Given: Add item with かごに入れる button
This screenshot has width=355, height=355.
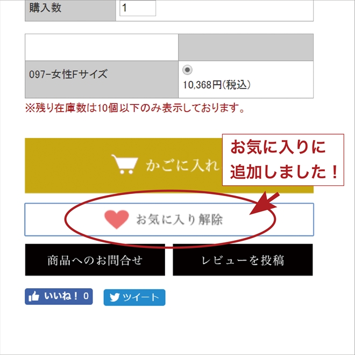Looking at the screenshot, I should click(169, 165).
